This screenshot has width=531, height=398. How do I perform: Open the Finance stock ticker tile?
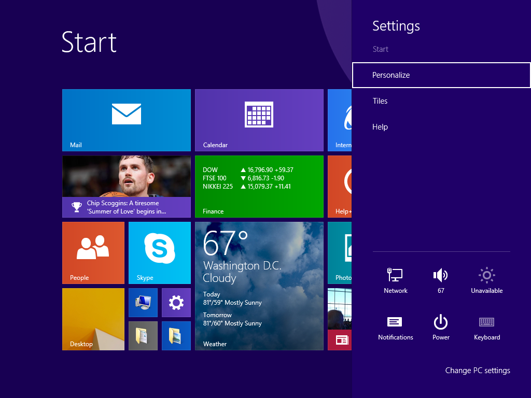pos(259,187)
